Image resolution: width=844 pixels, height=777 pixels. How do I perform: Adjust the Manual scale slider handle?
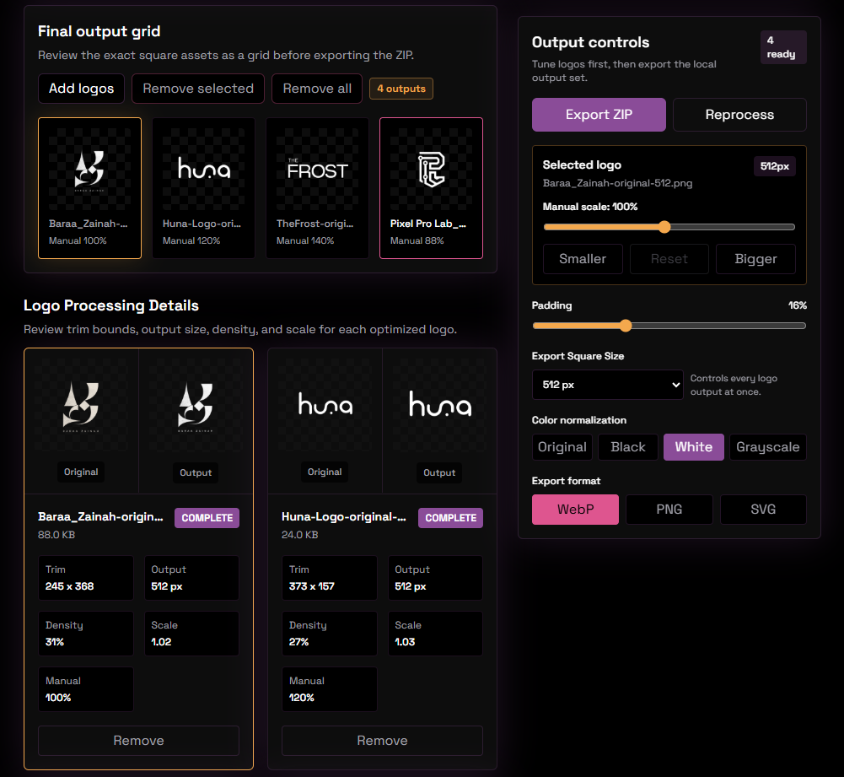point(664,227)
